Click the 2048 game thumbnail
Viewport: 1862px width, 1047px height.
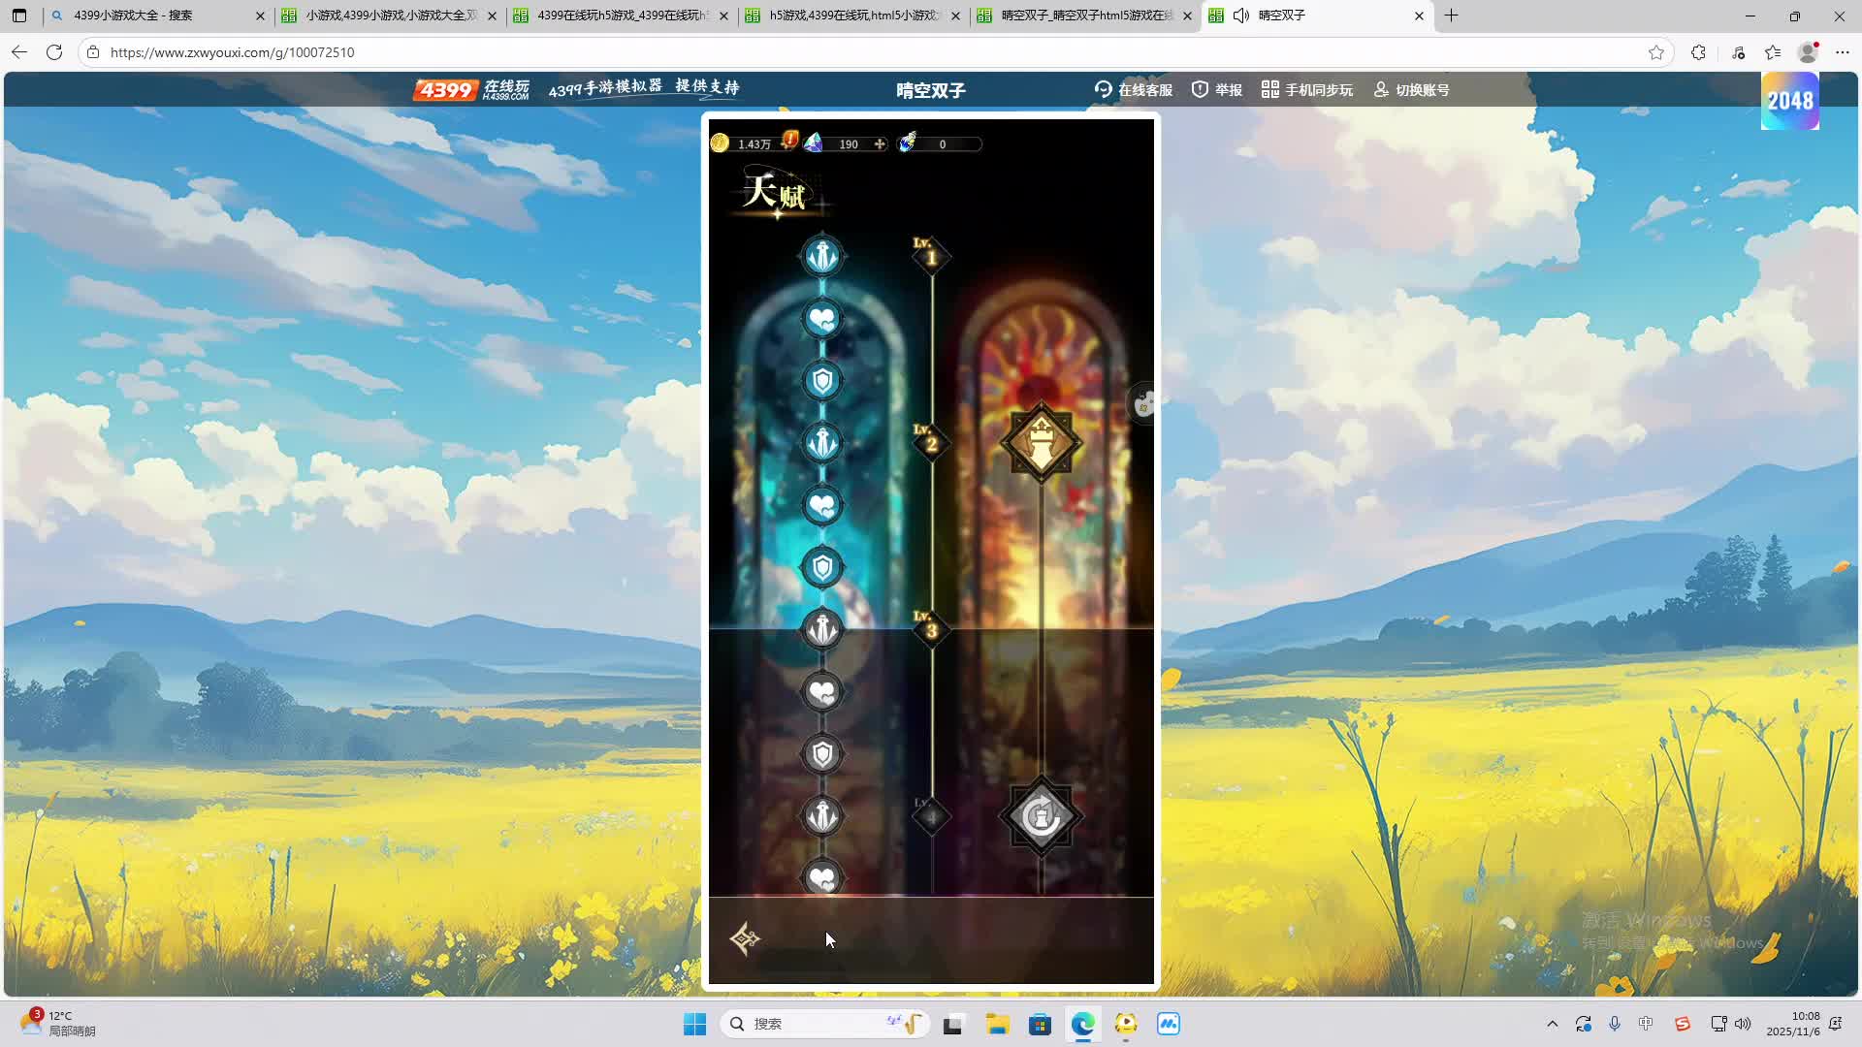(x=1789, y=101)
